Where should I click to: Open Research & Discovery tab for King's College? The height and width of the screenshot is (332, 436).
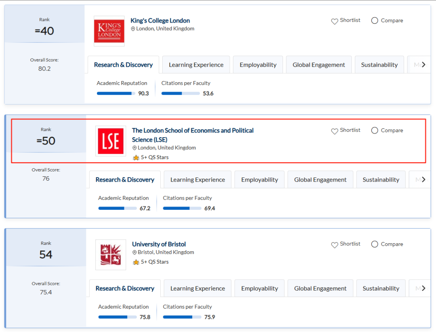124,65
